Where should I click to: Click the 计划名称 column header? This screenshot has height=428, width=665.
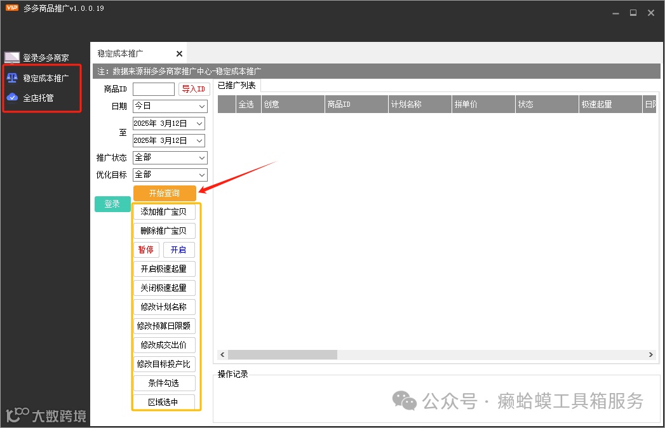click(x=420, y=104)
